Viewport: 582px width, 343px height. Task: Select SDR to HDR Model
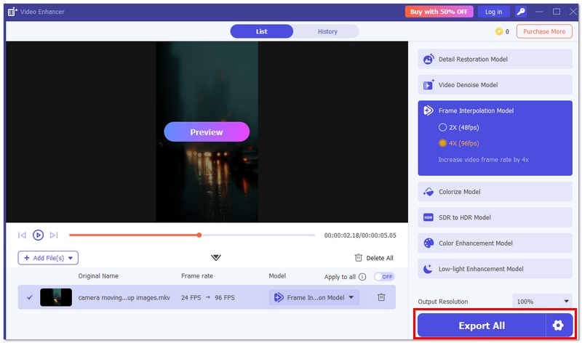coord(495,217)
